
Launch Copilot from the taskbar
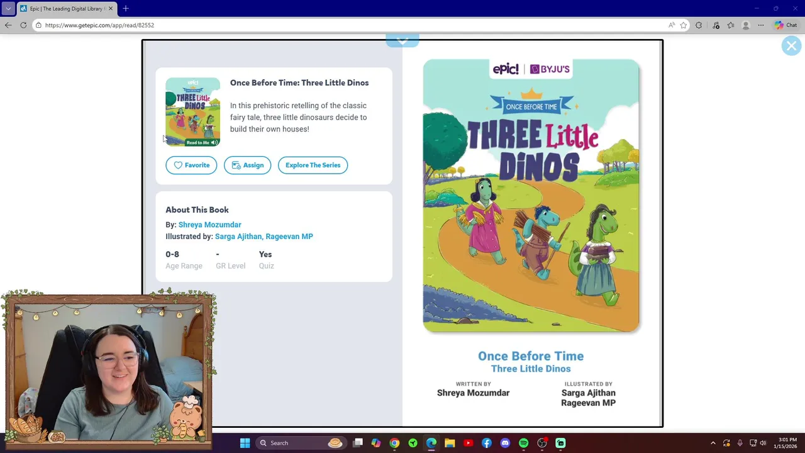click(376, 443)
